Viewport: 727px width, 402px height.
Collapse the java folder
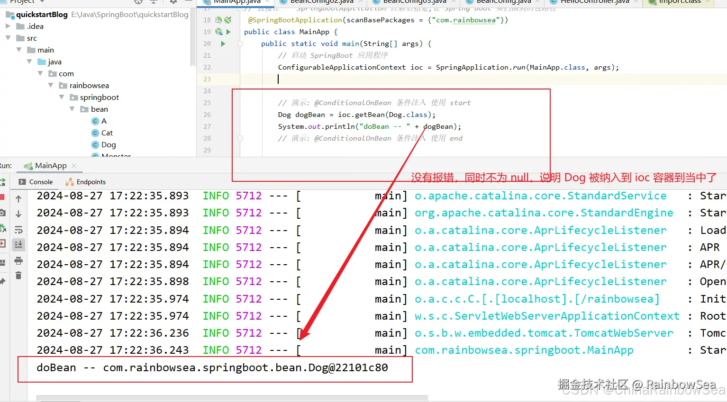[x=29, y=62]
